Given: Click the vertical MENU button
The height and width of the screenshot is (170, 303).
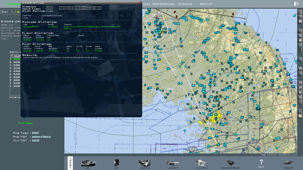Looking at the screenshot, I should coord(71,163).
